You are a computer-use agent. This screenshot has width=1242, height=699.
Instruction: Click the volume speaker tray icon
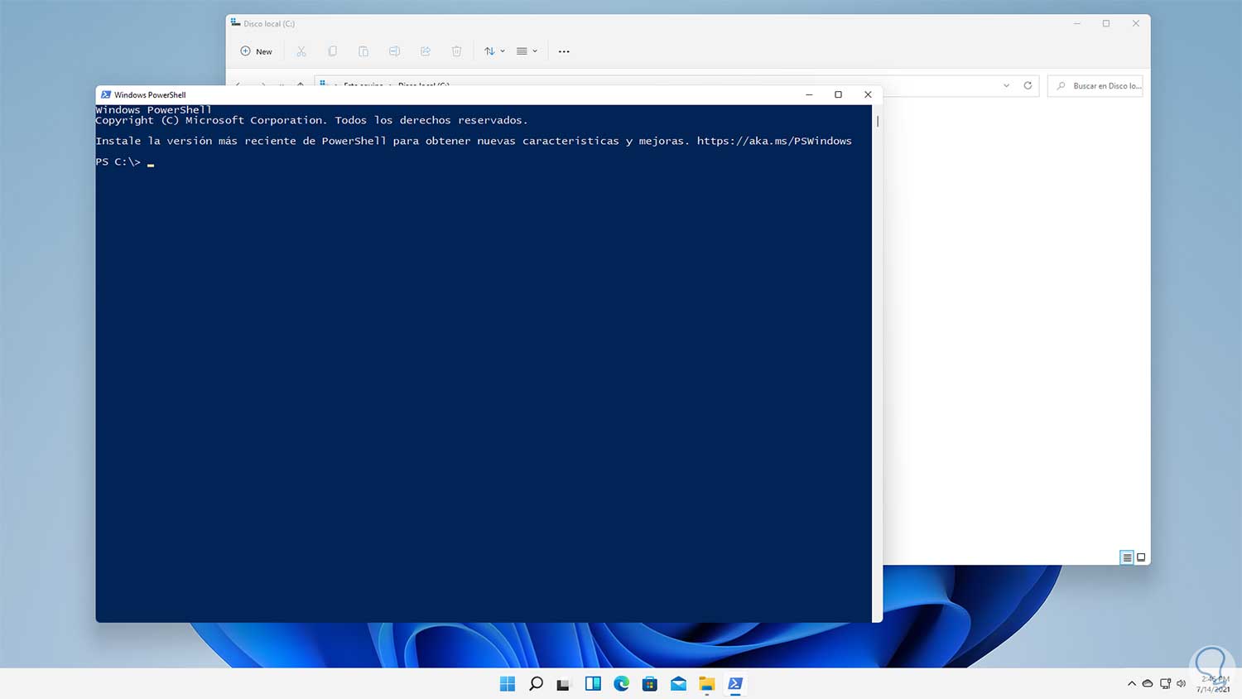(x=1182, y=683)
